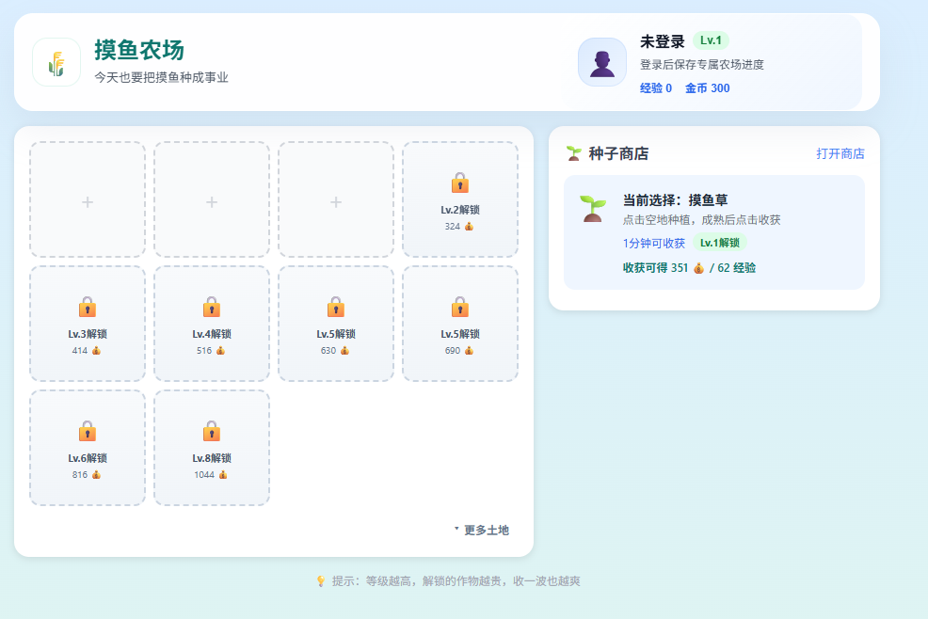The width and height of the screenshot is (928, 619).
Task: Click the lock on Lv.6解锁 plot
Action: 87,431
